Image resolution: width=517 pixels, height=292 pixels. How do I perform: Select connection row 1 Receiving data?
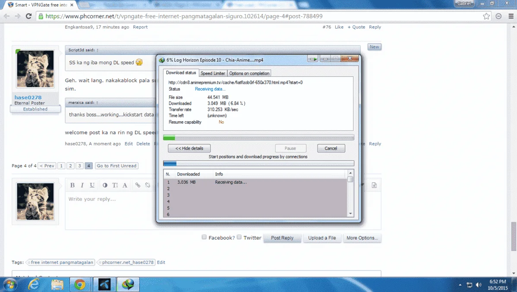(255, 182)
